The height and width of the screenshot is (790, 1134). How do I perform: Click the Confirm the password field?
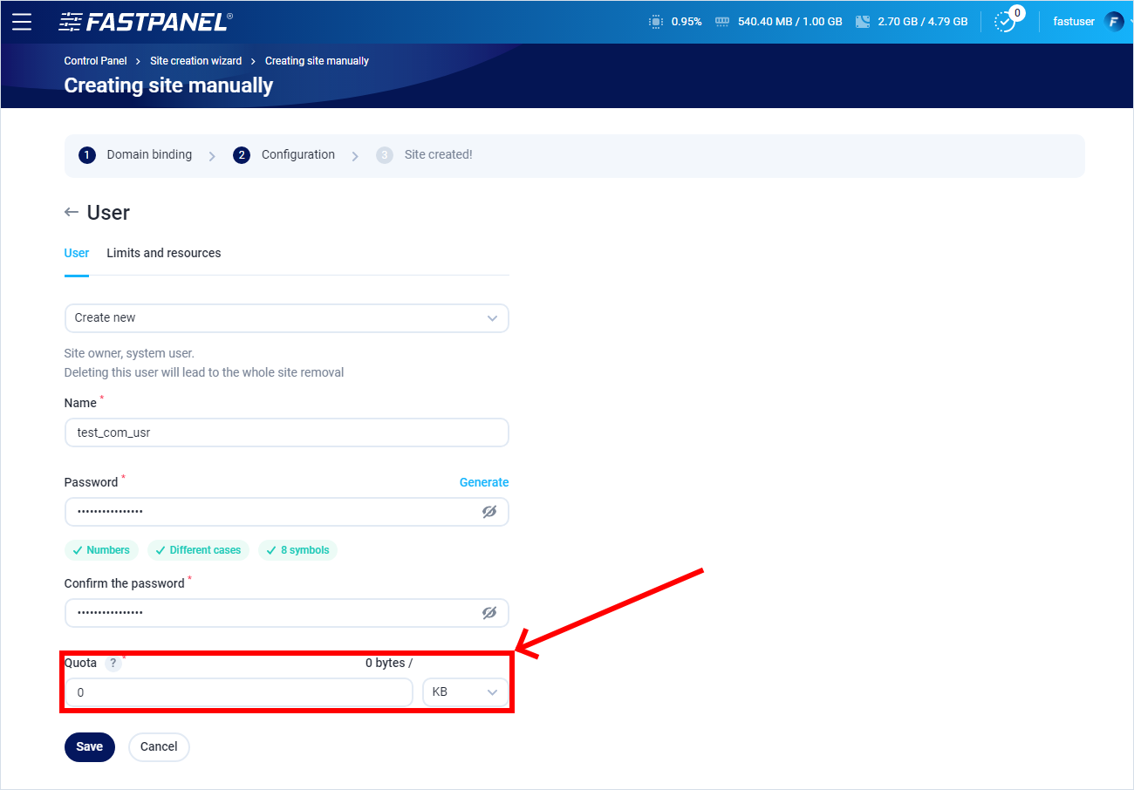point(286,613)
